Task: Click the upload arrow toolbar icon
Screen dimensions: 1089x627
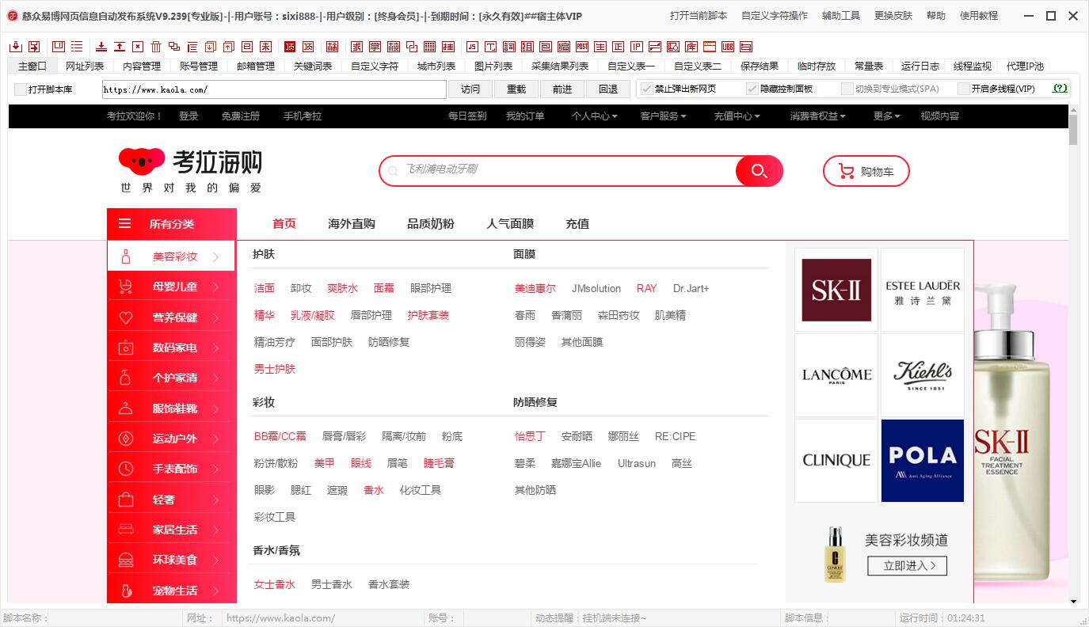Action: tap(120, 47)
